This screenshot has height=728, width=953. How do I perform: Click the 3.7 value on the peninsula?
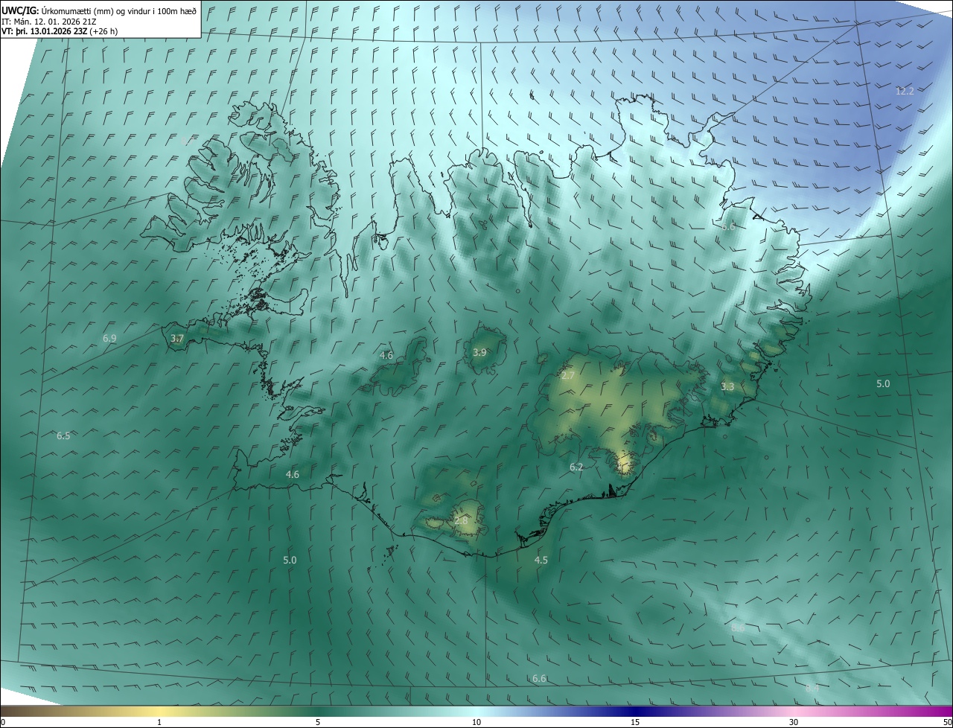tap(177, 338)
